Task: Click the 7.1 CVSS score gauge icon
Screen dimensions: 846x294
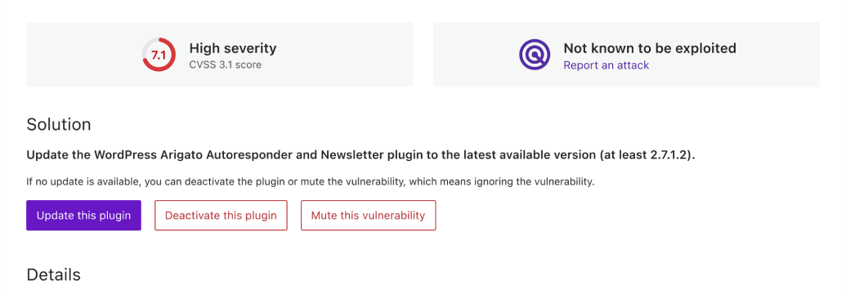Action: pos(159,54)
